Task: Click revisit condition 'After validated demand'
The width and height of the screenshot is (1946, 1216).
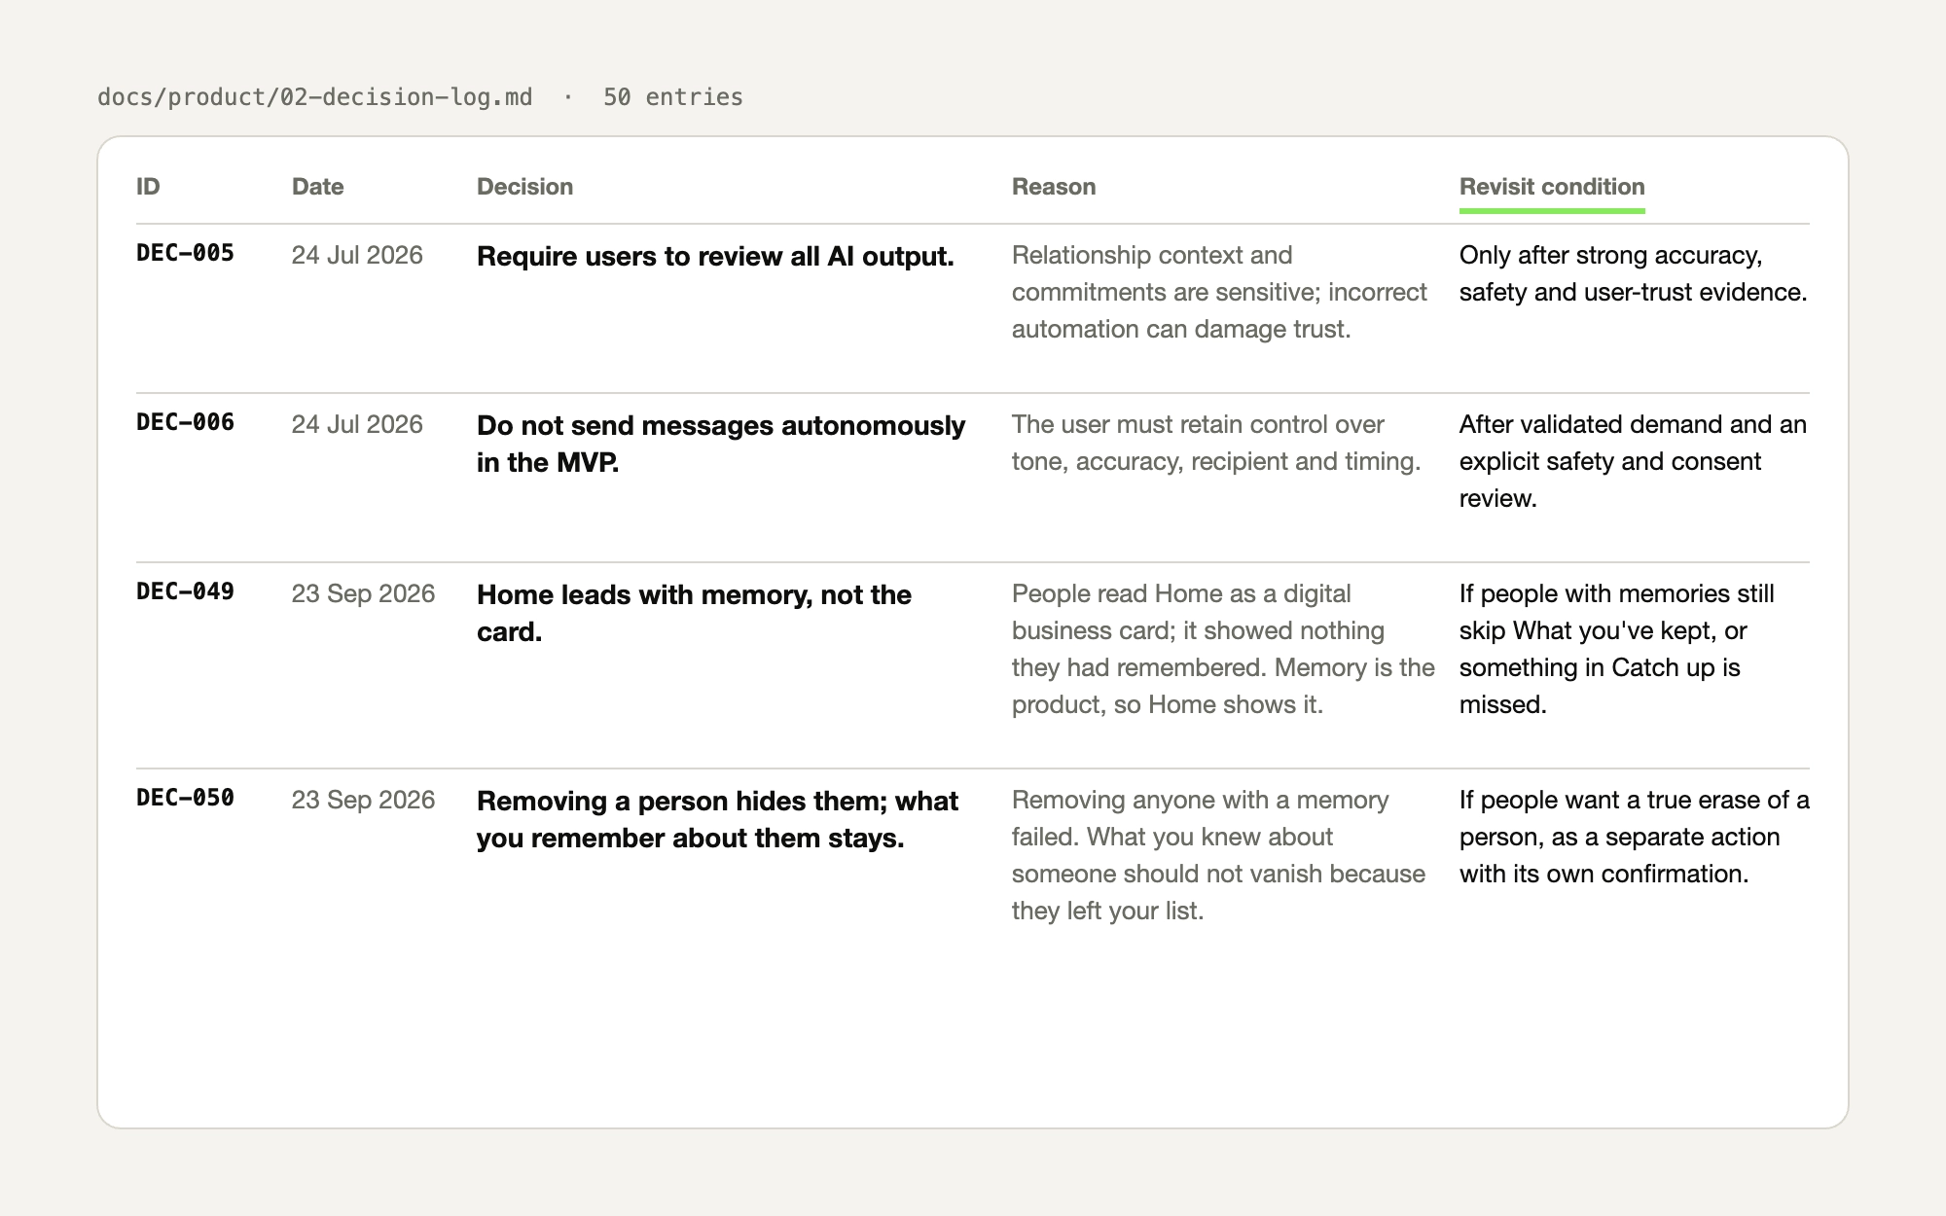Action: click(x=1633, y=461)
